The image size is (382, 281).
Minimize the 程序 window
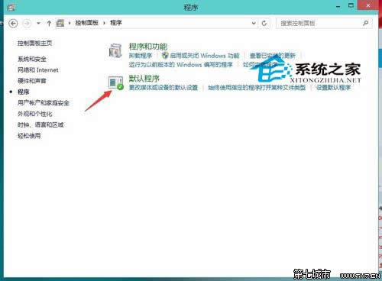(338, 6)
